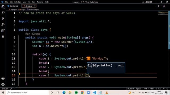170x95 pixels.
Task: Open the Run menu
Action: tap(34, 2)
